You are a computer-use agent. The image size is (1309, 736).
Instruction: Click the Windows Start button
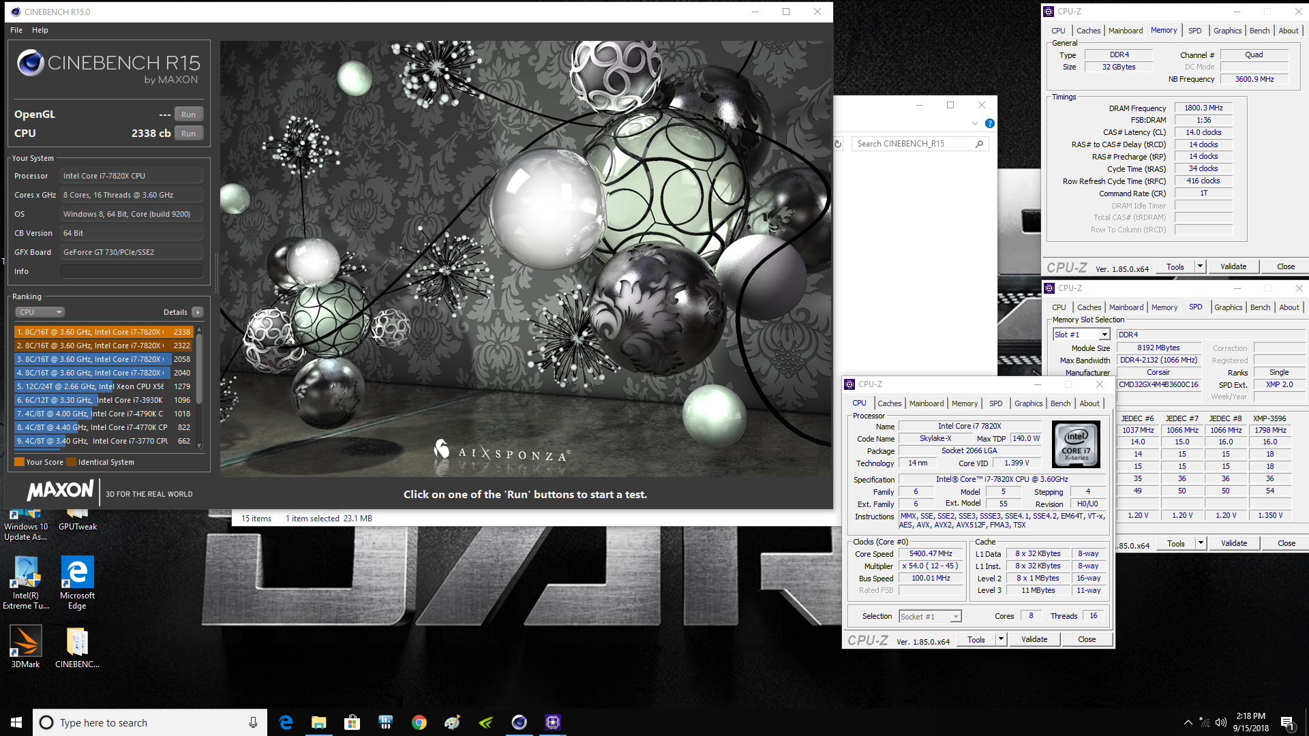pyautogui.click(x=16, y=722)
